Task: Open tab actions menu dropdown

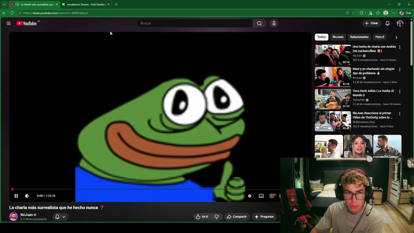Action: [4, 5]
